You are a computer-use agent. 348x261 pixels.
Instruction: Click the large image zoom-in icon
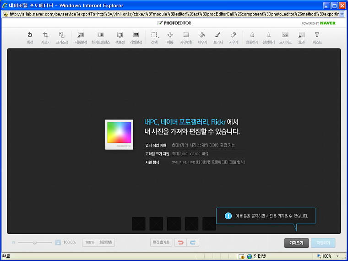(58, 242)
